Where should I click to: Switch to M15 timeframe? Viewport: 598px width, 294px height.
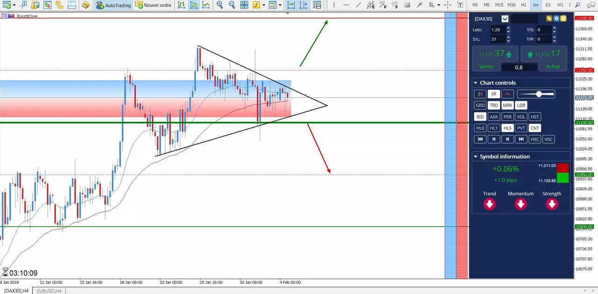499,5
